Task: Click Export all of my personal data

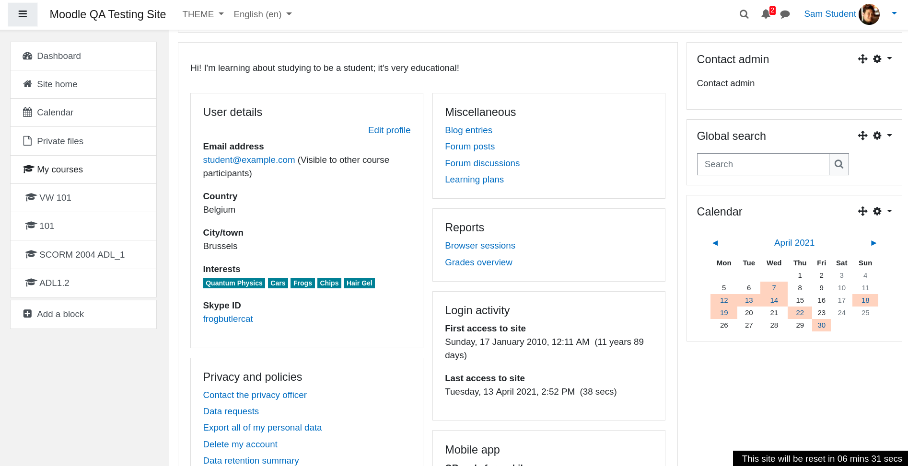Action: tap(262, 428)
